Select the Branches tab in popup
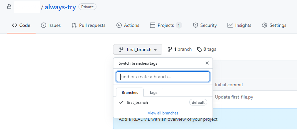This screenshot has width=297, height=135. (130, 92)
